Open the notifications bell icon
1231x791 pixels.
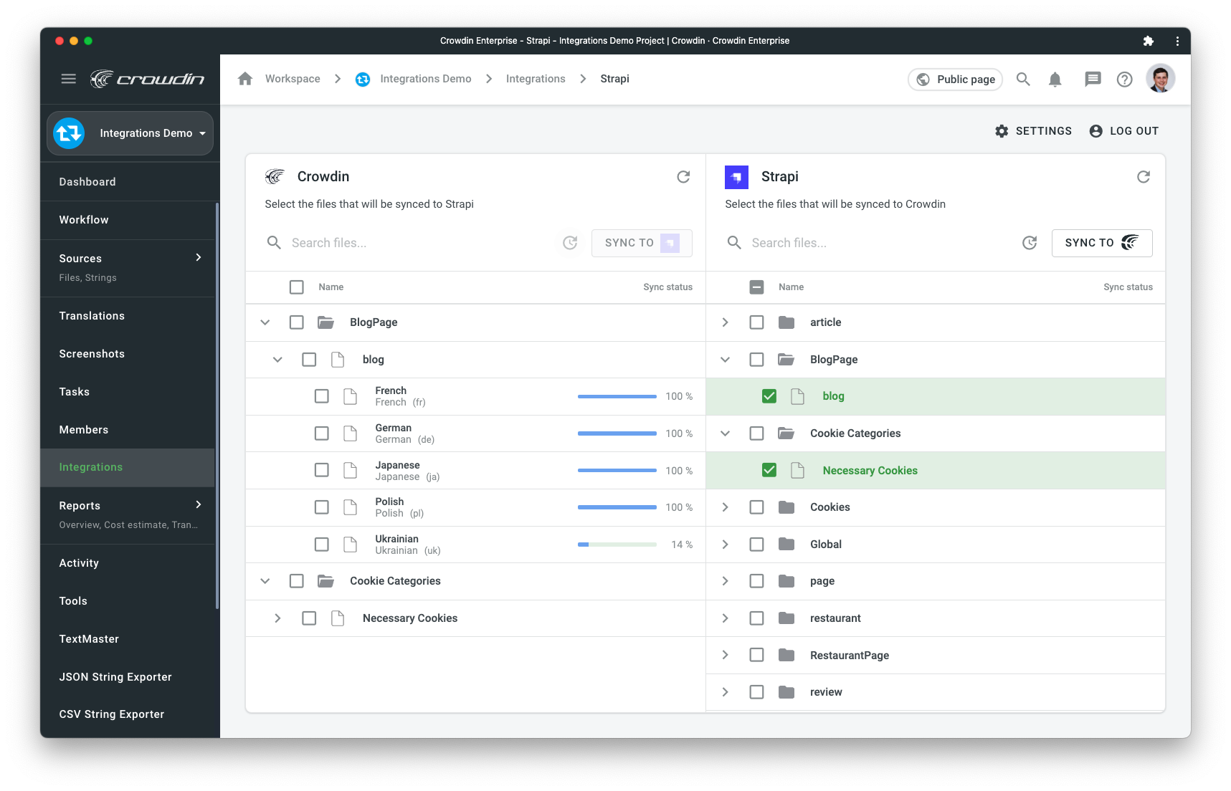point(1055,80)
